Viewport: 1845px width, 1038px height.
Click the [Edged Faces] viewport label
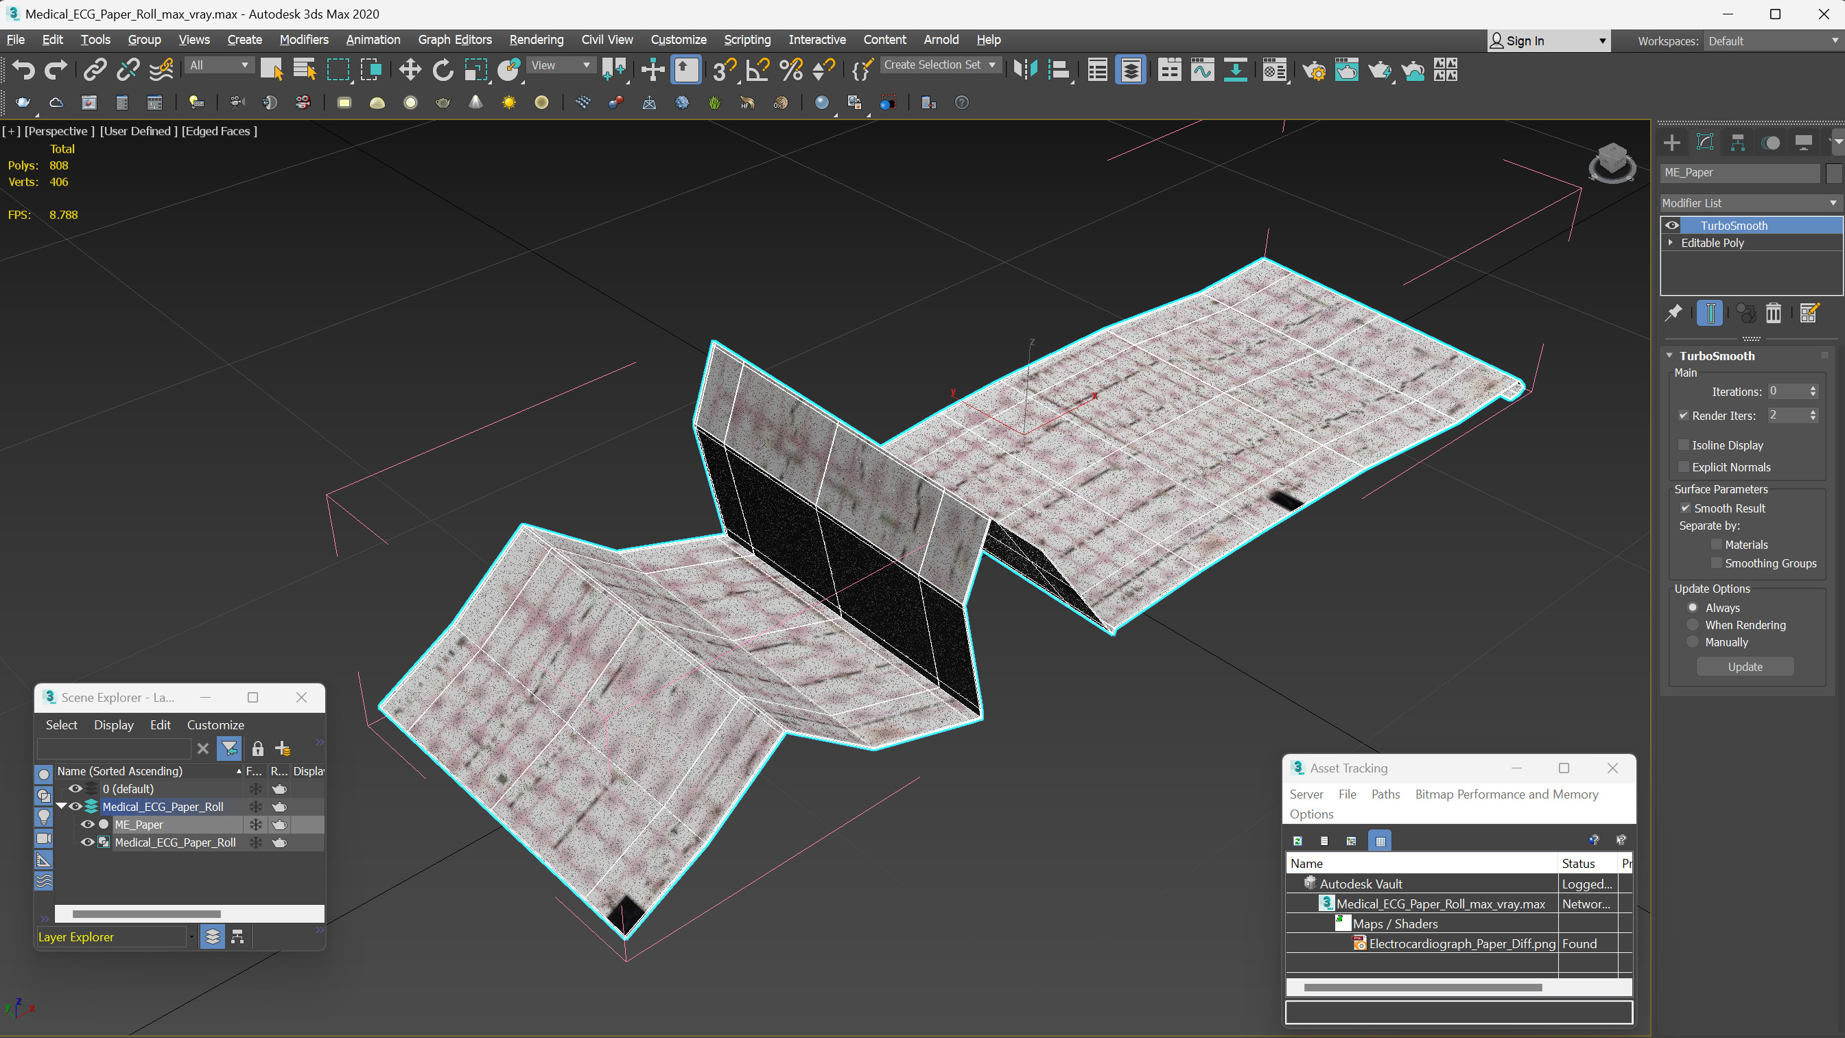pos(219,130)
